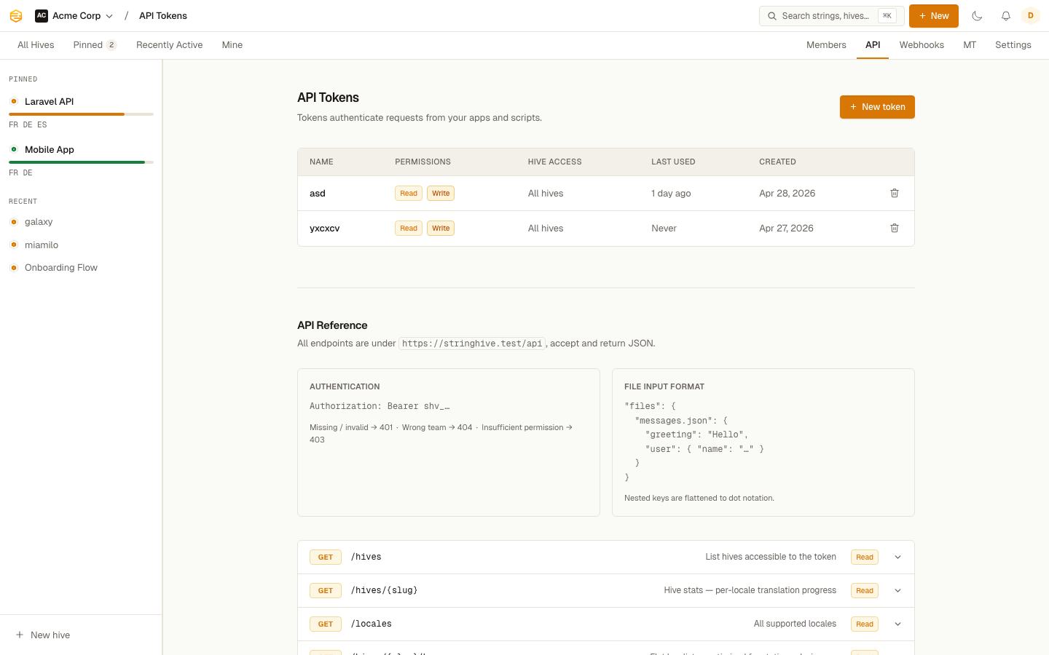Focus the Search strings, hives field

[831, 16]
